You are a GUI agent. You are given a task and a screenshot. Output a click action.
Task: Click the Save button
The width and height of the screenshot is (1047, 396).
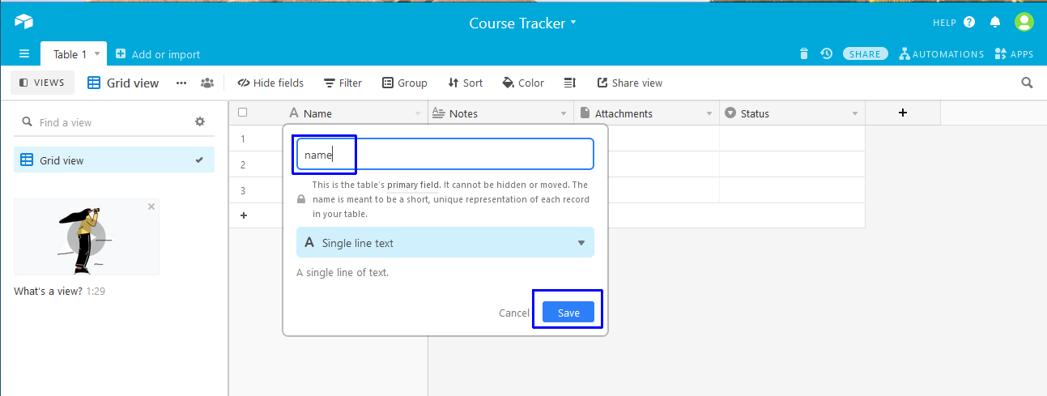tap(568, 312)
